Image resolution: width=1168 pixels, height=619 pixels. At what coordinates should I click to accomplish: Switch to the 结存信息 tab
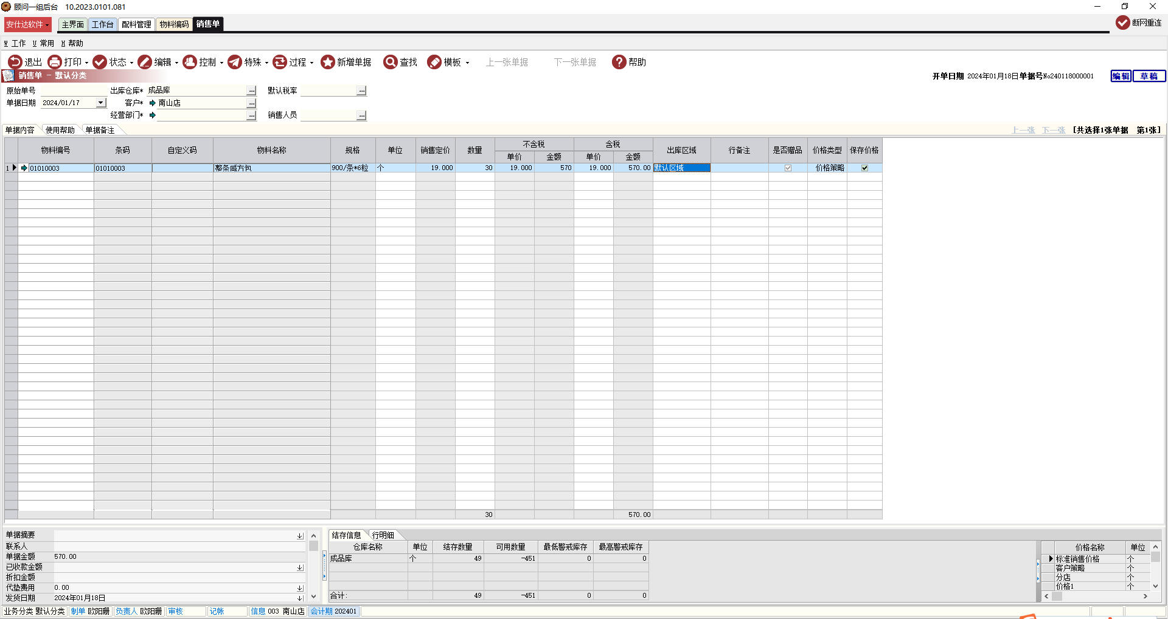pyautogui.click(x=347, y=535)
